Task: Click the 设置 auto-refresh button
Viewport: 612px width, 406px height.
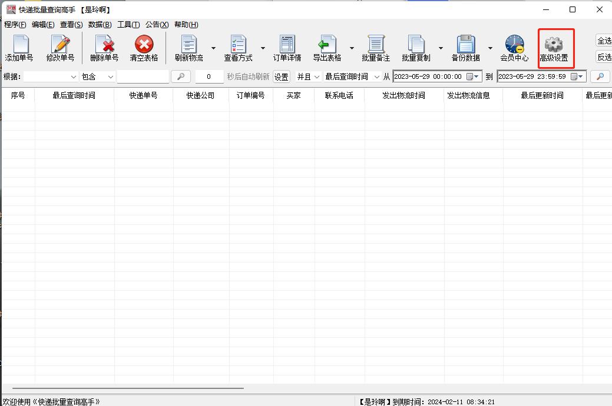Action: (x=281, y=76)
